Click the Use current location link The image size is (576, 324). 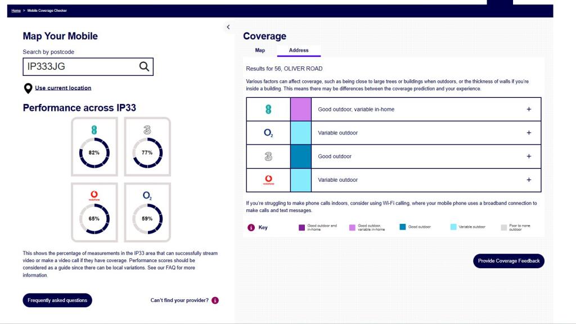point(63,88)
